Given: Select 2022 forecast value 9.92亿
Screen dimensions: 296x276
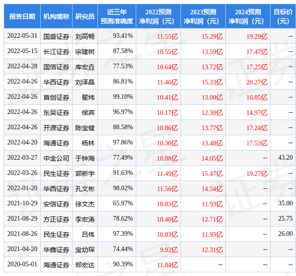Looking at the screenshot, I should coord(169,250).
